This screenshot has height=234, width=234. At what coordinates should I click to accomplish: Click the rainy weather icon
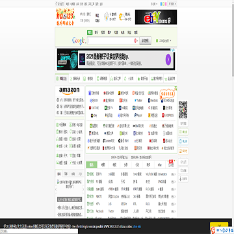(107, 17)
